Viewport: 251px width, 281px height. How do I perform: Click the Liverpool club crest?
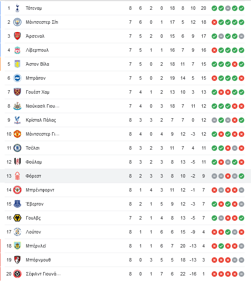pos(17,50)
